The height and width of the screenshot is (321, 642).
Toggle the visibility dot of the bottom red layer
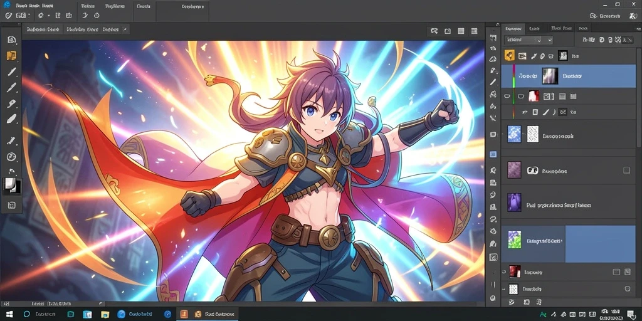click(x=504, y=272)
